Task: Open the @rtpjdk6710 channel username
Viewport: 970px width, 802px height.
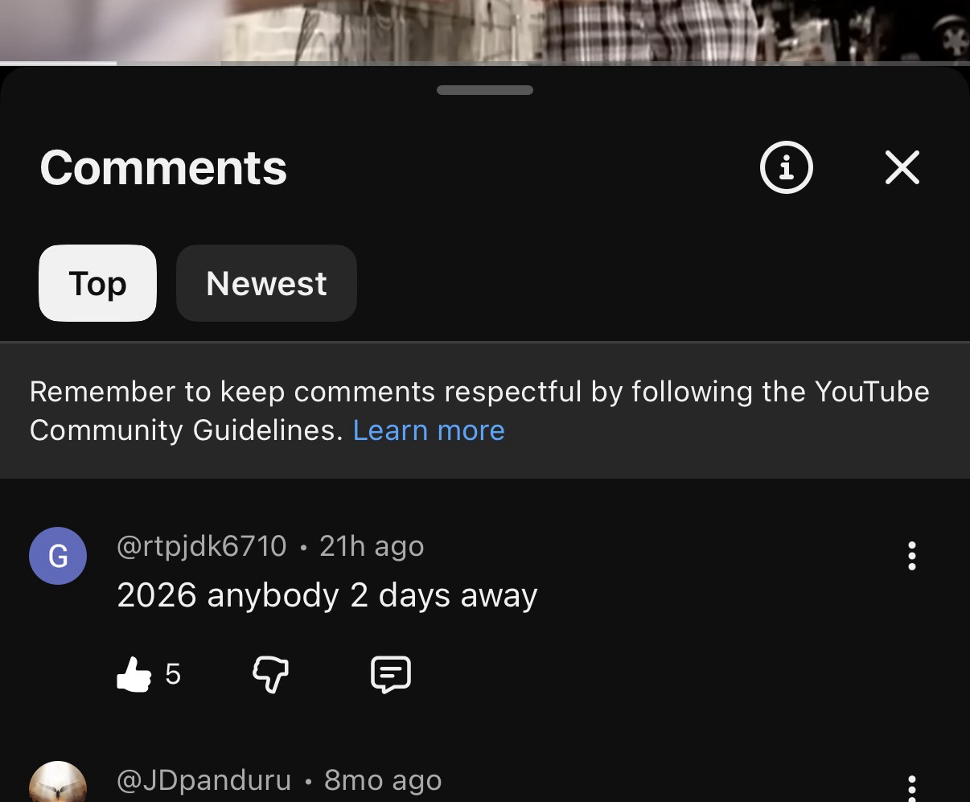Action: 202,546
